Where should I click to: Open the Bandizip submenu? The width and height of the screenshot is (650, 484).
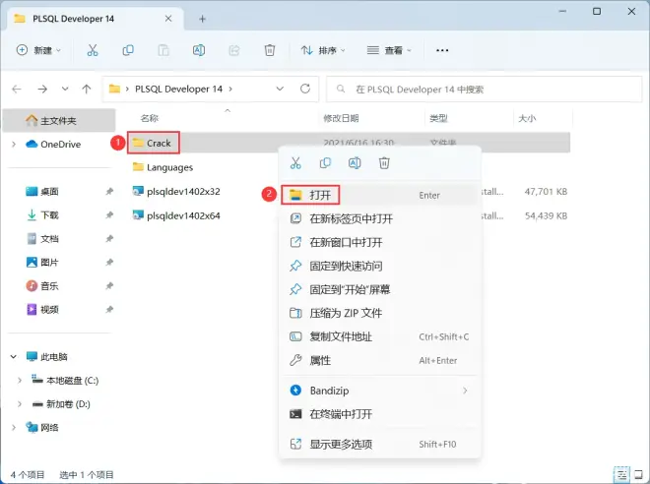click(380, 391)
